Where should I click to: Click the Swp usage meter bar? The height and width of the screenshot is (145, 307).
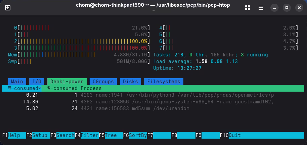pos(79,61)
